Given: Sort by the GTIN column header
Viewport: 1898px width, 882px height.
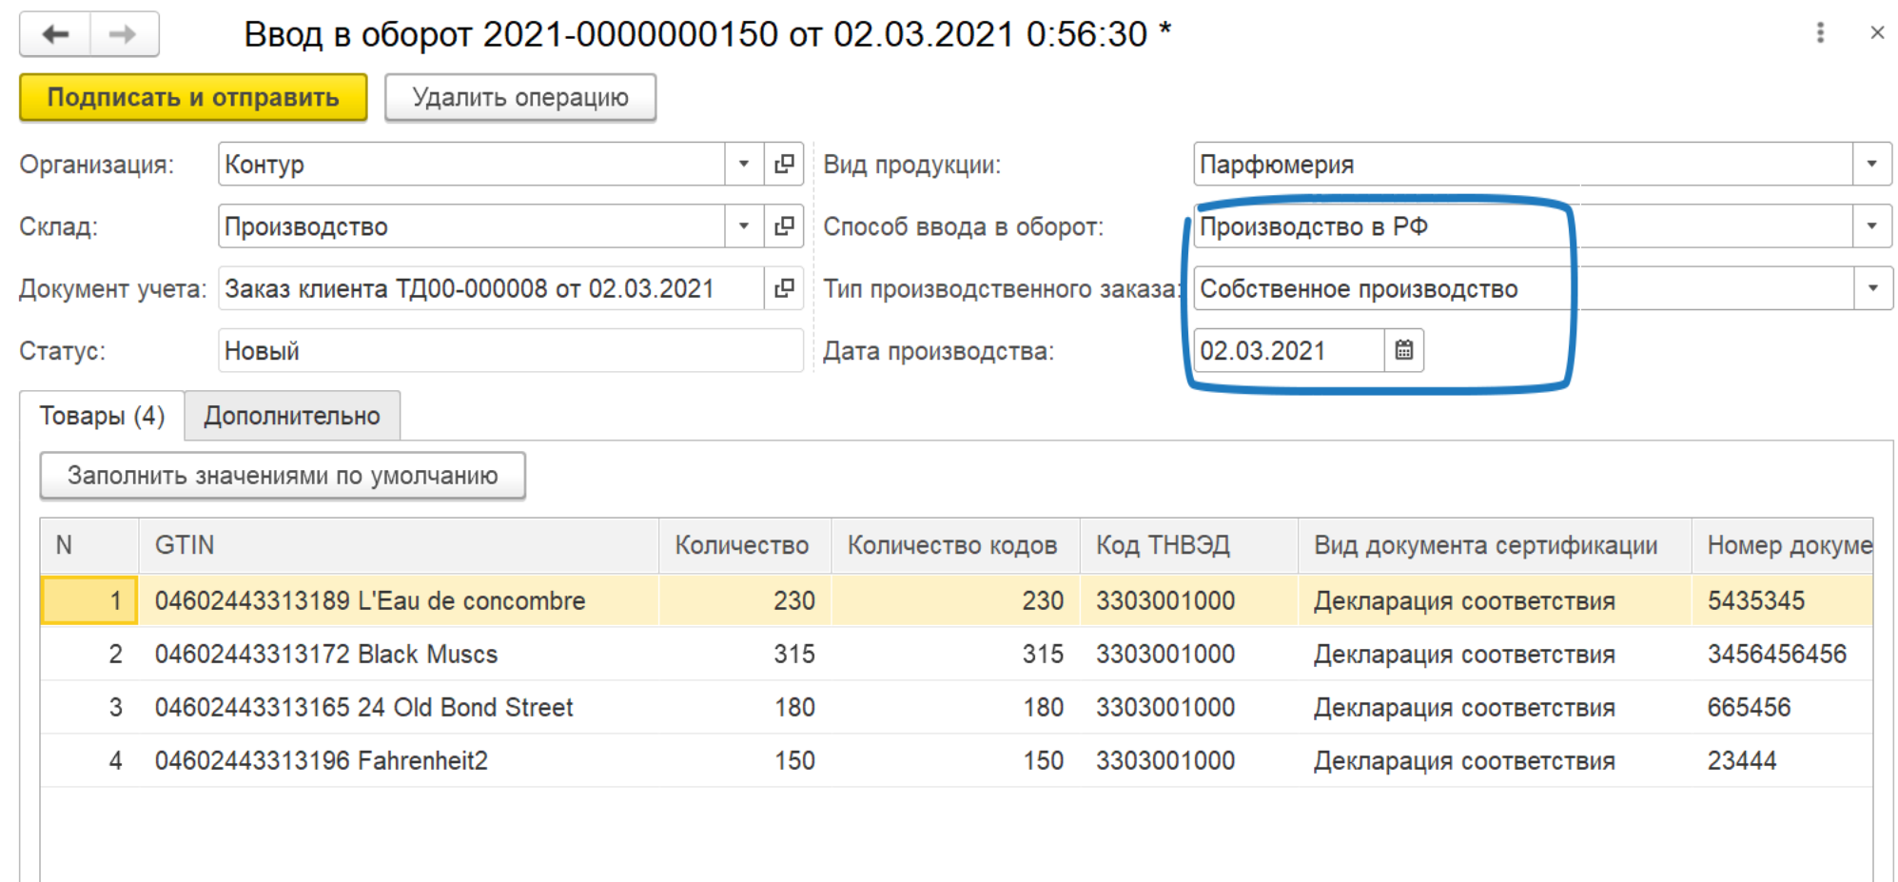Looking at the screenshot, I should click(x=399, y=545).
